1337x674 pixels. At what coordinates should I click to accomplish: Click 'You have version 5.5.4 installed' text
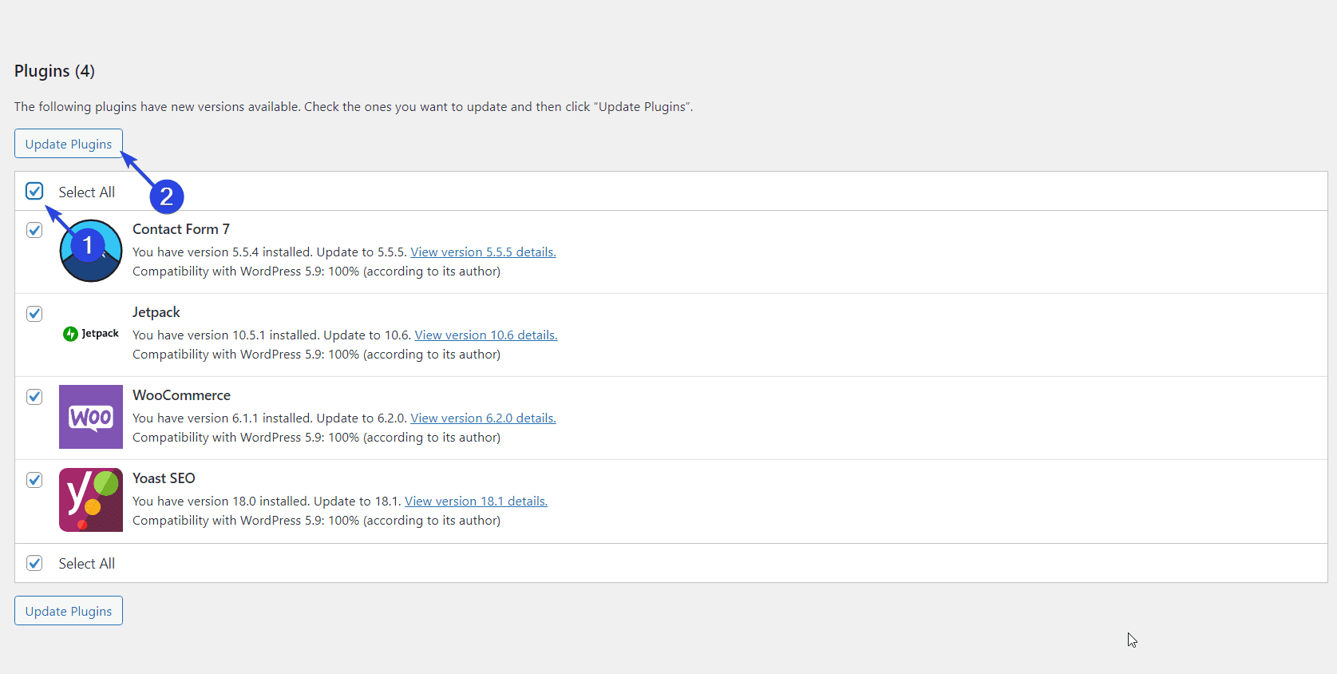pyautogui.click(x=222, y=252)
